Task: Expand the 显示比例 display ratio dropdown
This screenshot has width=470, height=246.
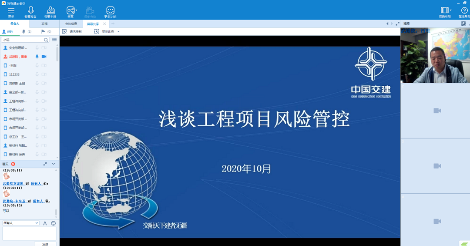Action: pos(118,31)
